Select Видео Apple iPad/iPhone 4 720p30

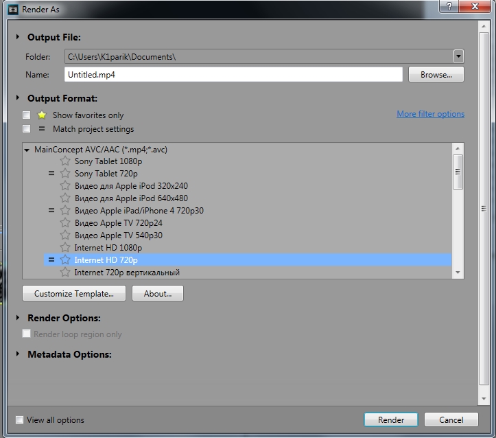coord(139,211)
